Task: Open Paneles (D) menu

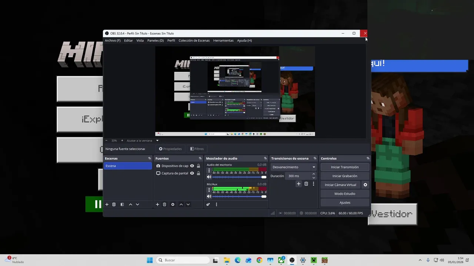Action: coord(156,41)
